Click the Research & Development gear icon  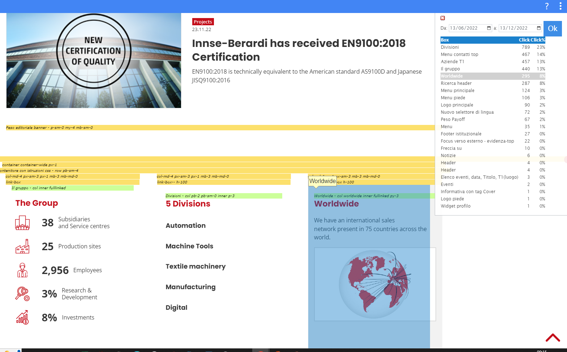22,294
